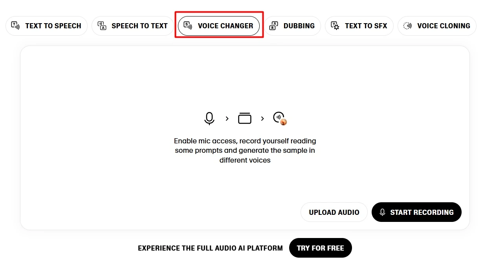Click the Text to Speech tab icon
Image resolution: width=495 pixels, height=260 pixels.
click(15, 26)
